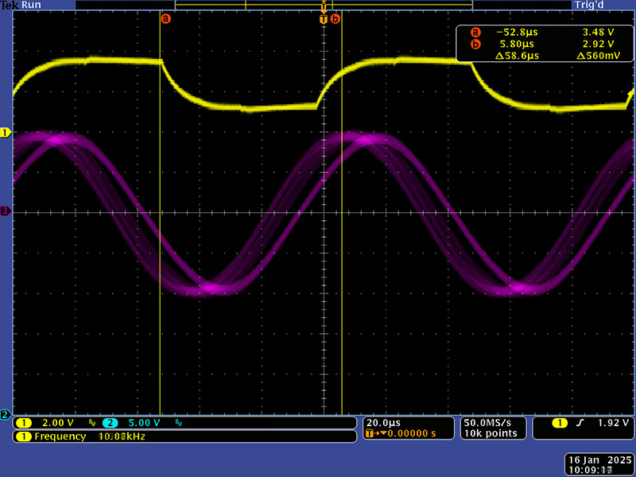Click channel 2 ground marker at bottom left
The height and width of the screenshot is (477, 636).
pyautogui.click(x=6, y=415)
